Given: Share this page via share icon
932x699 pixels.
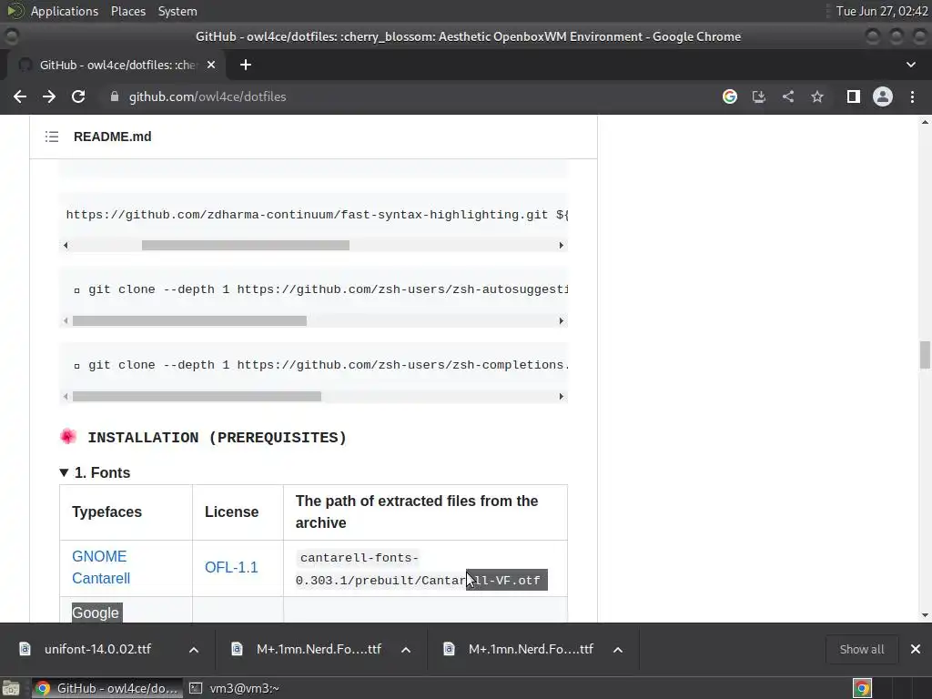Looking at the screenshot, I should click(788, 96).
